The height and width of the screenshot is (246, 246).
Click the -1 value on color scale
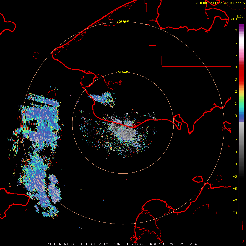(235, 128)
